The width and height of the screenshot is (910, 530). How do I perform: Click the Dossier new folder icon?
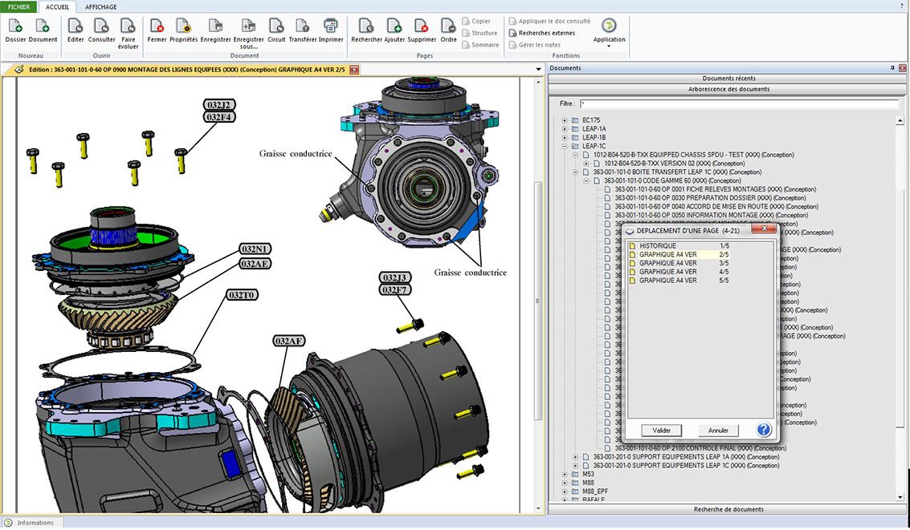click(x=15, y=26)
